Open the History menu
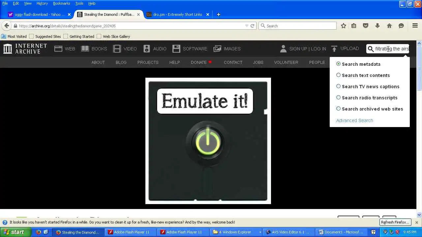422x237 pixels. click(x=42, y=3)
